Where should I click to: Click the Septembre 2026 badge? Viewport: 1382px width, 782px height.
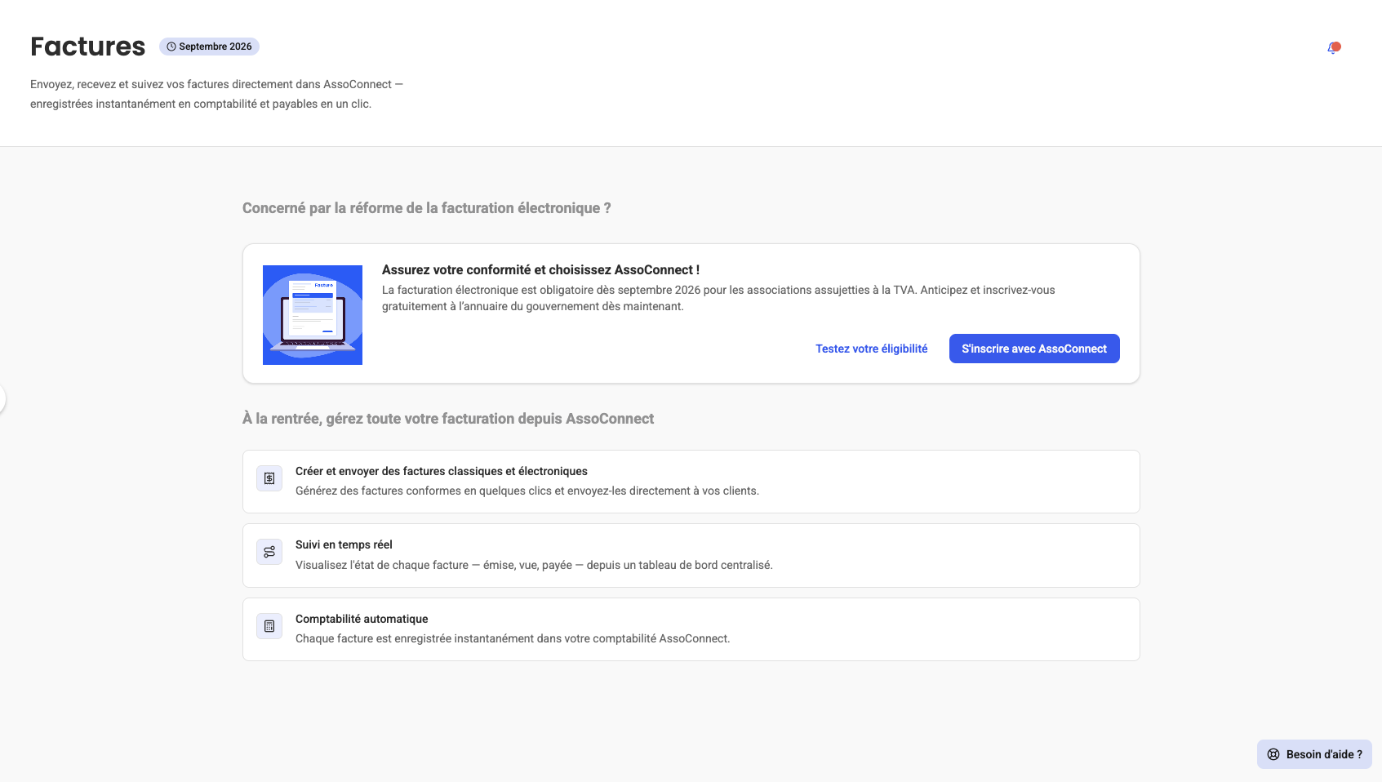pos(209,47)
